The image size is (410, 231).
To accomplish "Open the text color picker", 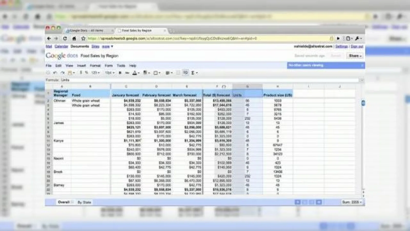I will pyautogui.click(x=136, y=73).
